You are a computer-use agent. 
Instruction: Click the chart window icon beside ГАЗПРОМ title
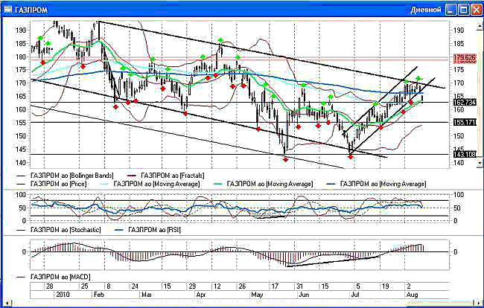pyautogui.click(x=8, y=10)
